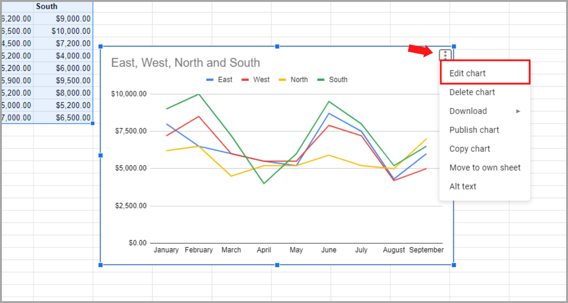Open the chart's three-dot options menu
The image size is (568, 303).
point(445,55)
